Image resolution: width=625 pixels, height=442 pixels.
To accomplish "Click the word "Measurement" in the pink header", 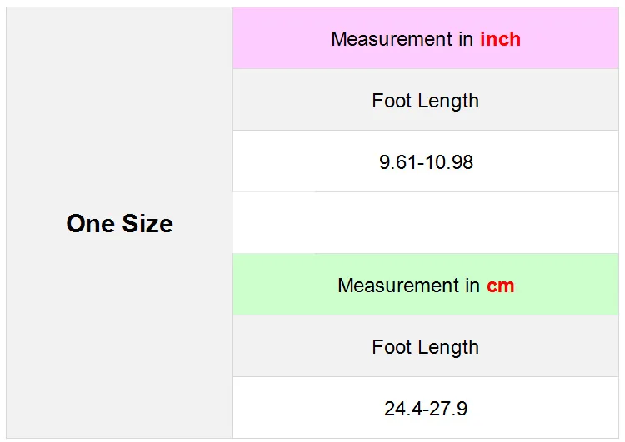I will [x=390, y=39].
